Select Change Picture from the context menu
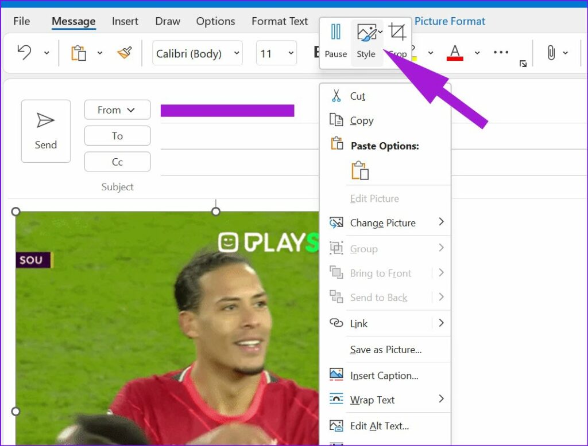Screen dimensions: 588x446 [384, 223]
